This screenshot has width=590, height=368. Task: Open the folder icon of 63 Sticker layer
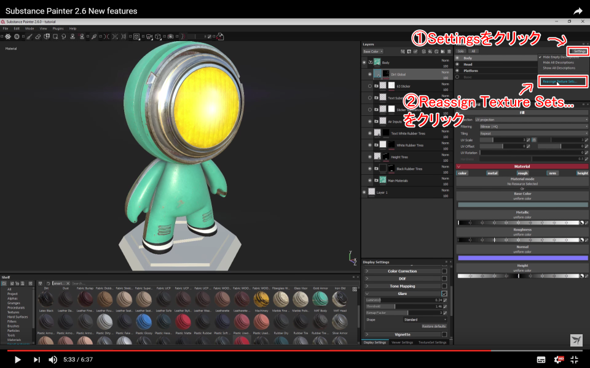[376, 86]
